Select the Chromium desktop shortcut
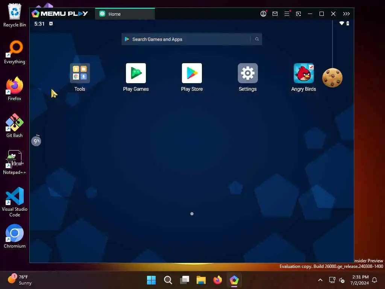This screenshot has height=289, width=385. [15, 236]
